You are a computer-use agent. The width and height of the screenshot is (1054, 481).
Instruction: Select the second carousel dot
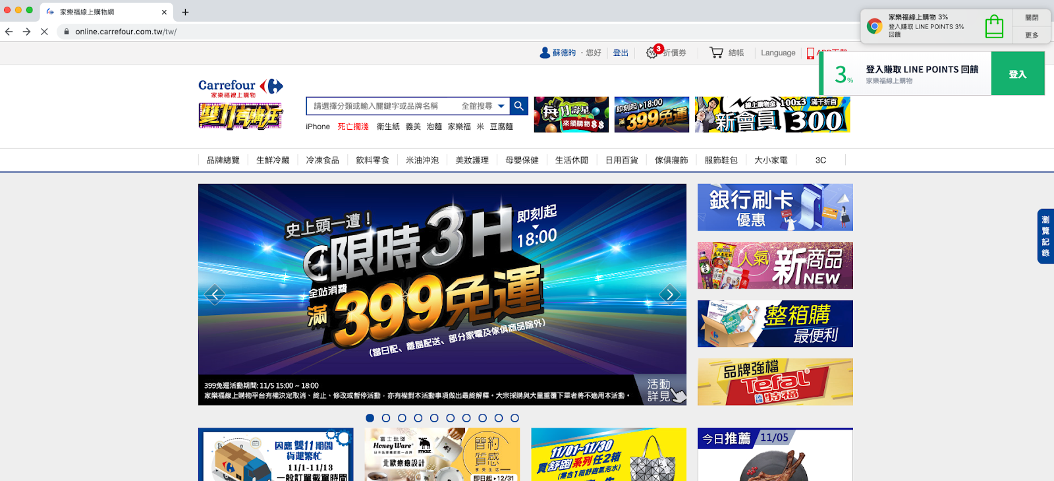point(386,418)
